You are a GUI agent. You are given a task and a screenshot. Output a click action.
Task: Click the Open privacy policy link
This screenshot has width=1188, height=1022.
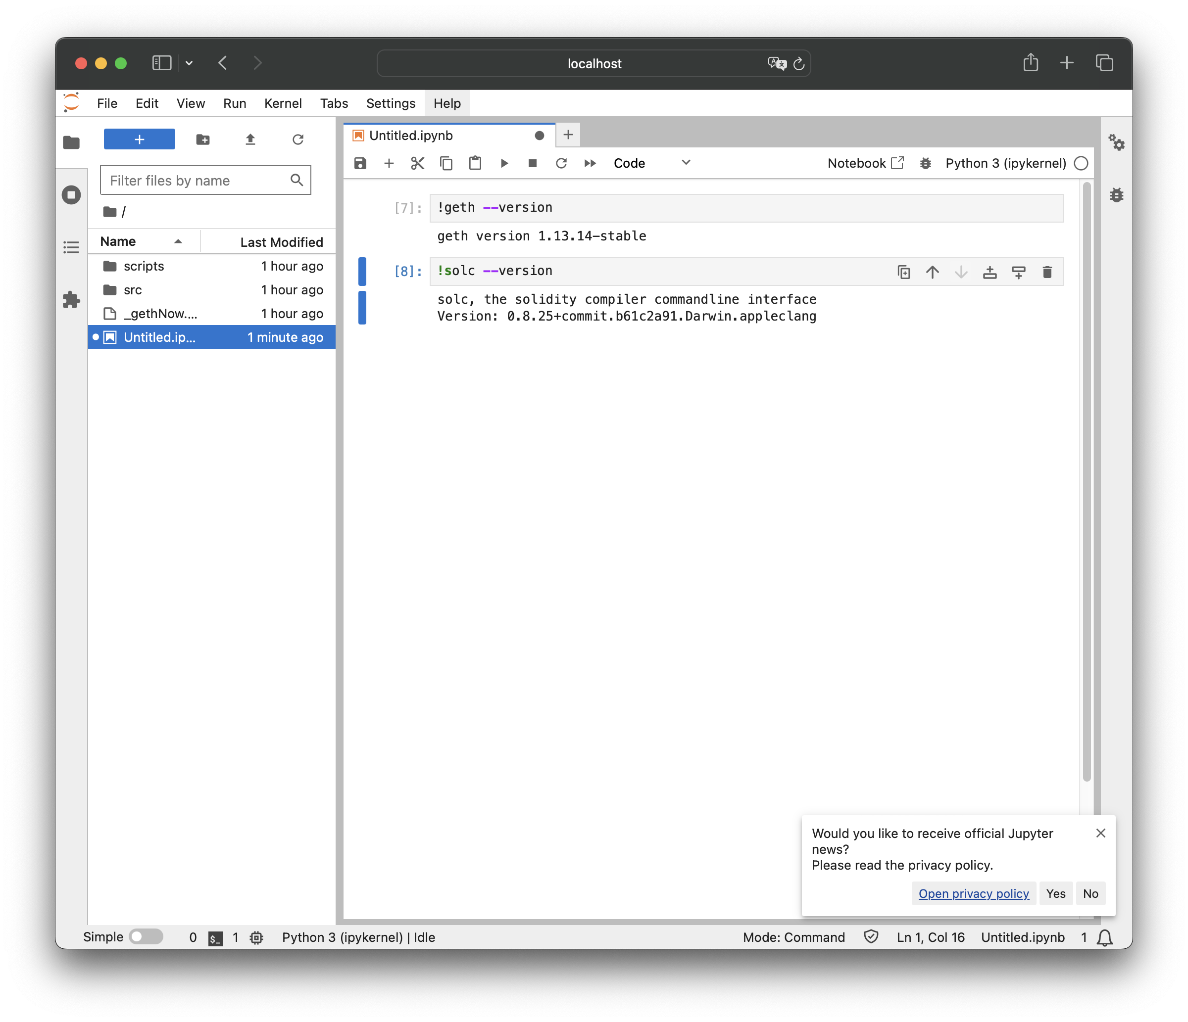pyautogui.click(x=973, y=894)
